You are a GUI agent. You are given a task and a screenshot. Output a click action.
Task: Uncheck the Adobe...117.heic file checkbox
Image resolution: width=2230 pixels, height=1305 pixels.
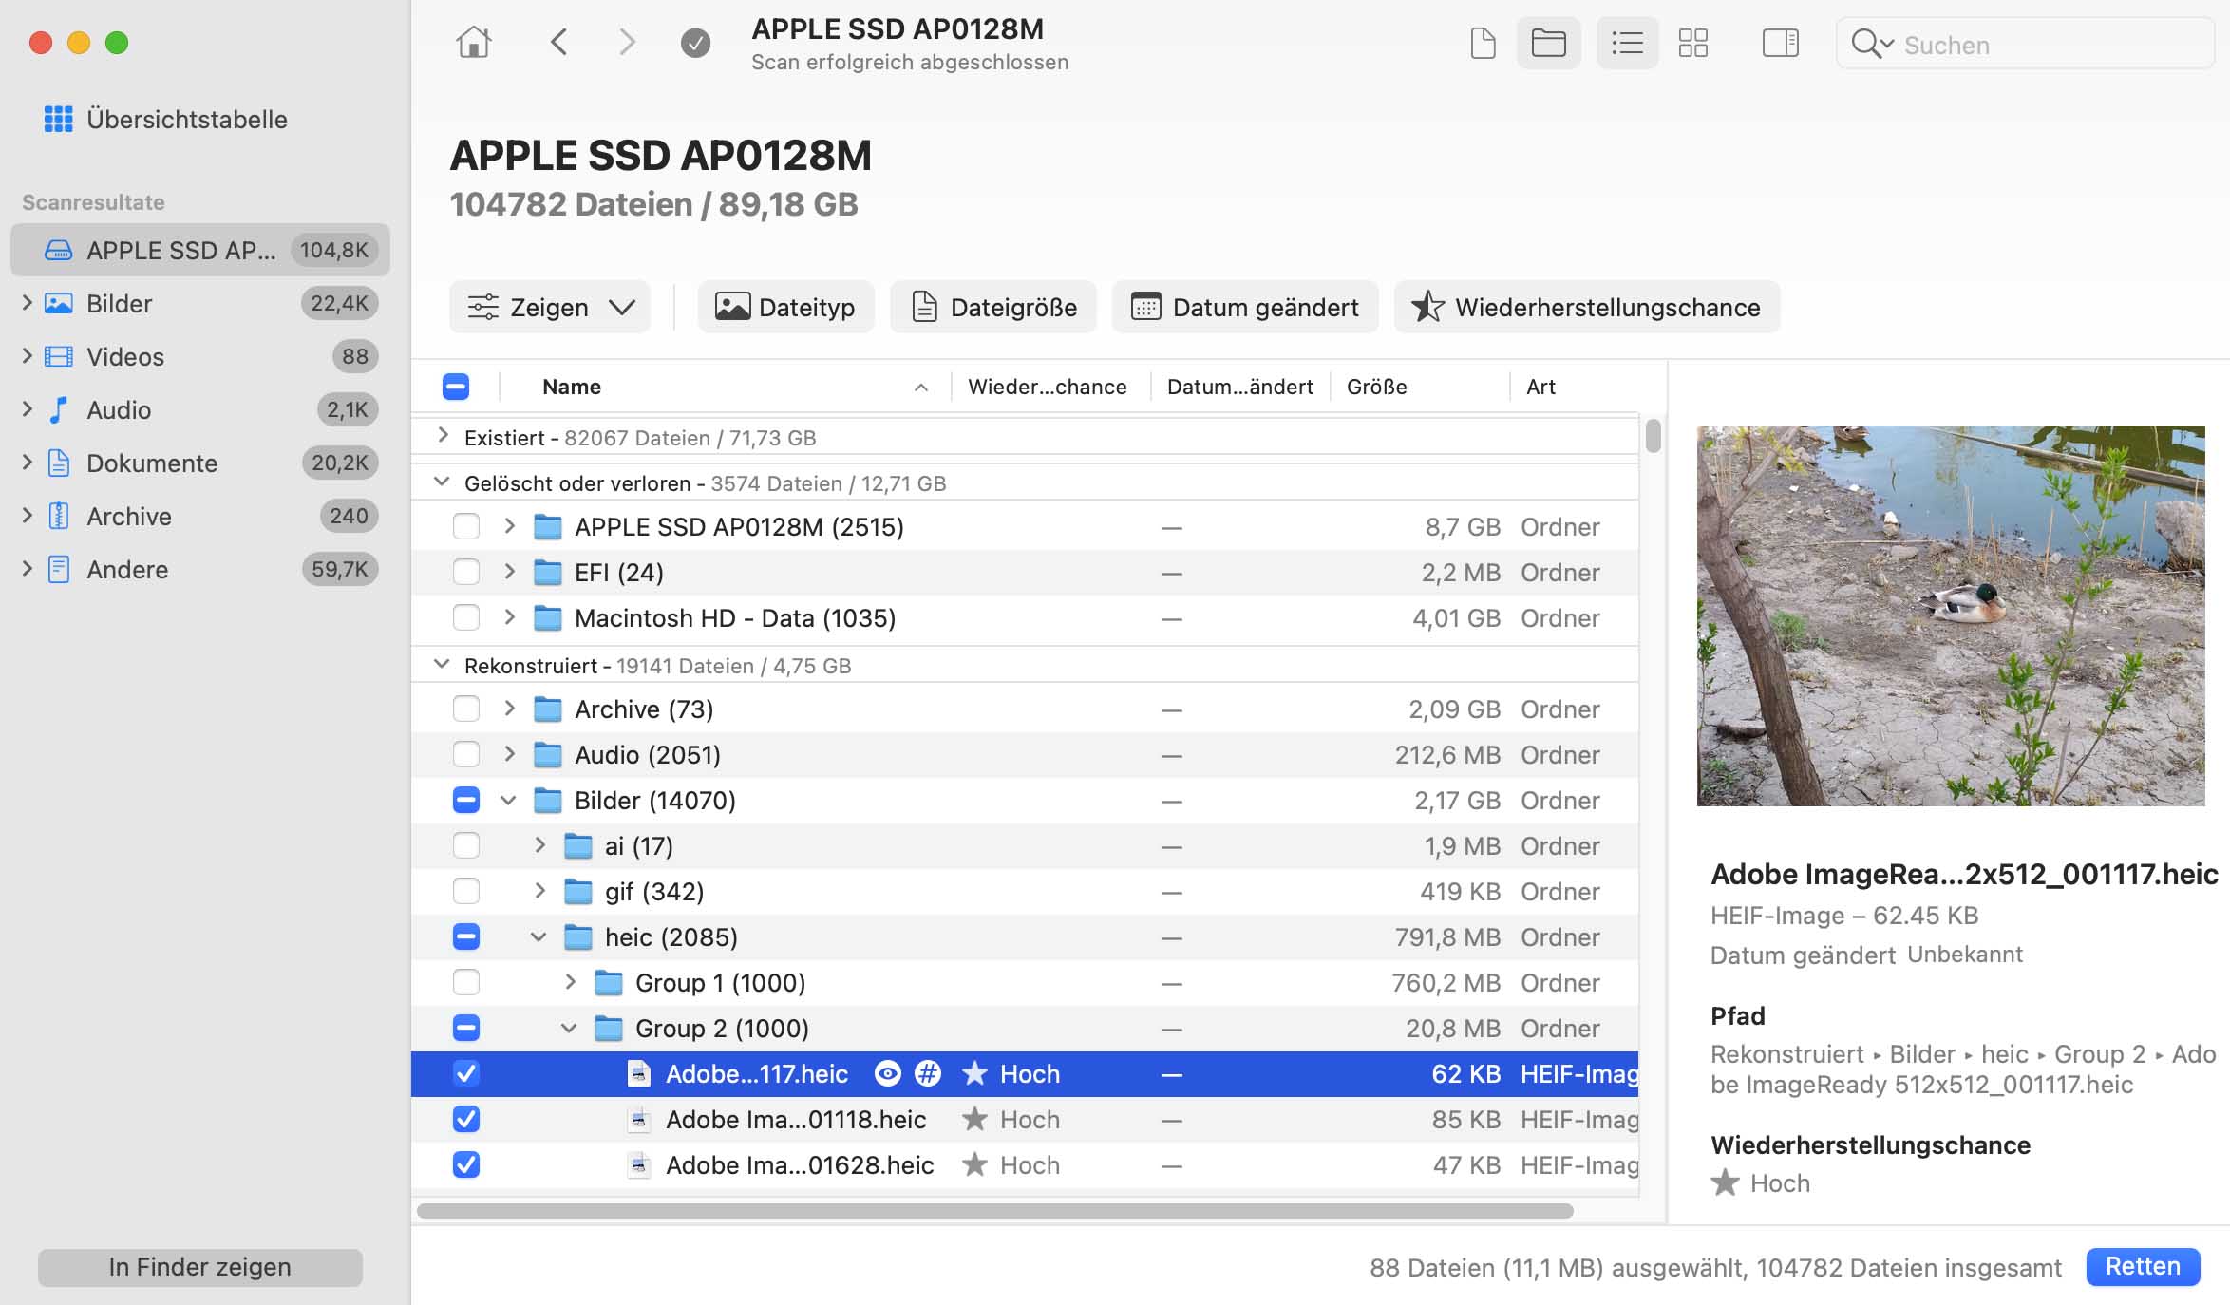466,1073
